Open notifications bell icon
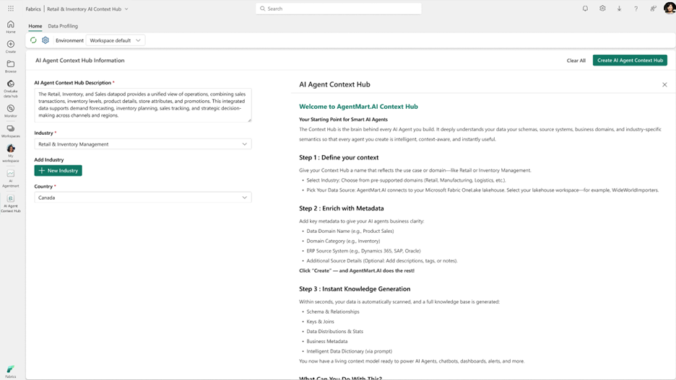Screen dimensions: 676x380 pyautogui.click(x=585, y=9)
